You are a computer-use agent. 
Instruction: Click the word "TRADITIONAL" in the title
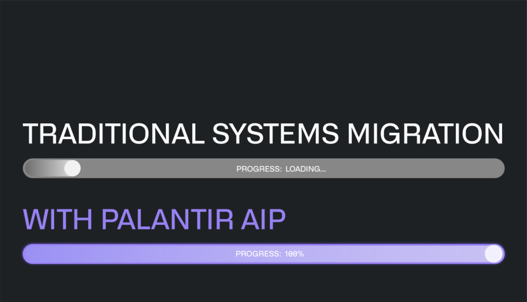[x=114, y=134]
